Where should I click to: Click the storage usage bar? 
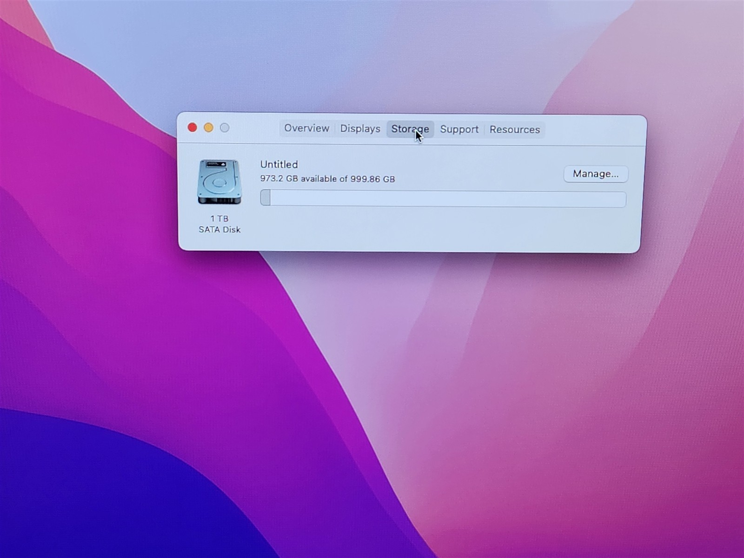click(x=443, y=199)
